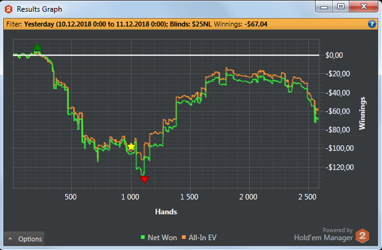Image resolution: width=382 pixels, height=250 pixels.
Task: Click the All-In EV legend label
Action: tap(202, 238)
